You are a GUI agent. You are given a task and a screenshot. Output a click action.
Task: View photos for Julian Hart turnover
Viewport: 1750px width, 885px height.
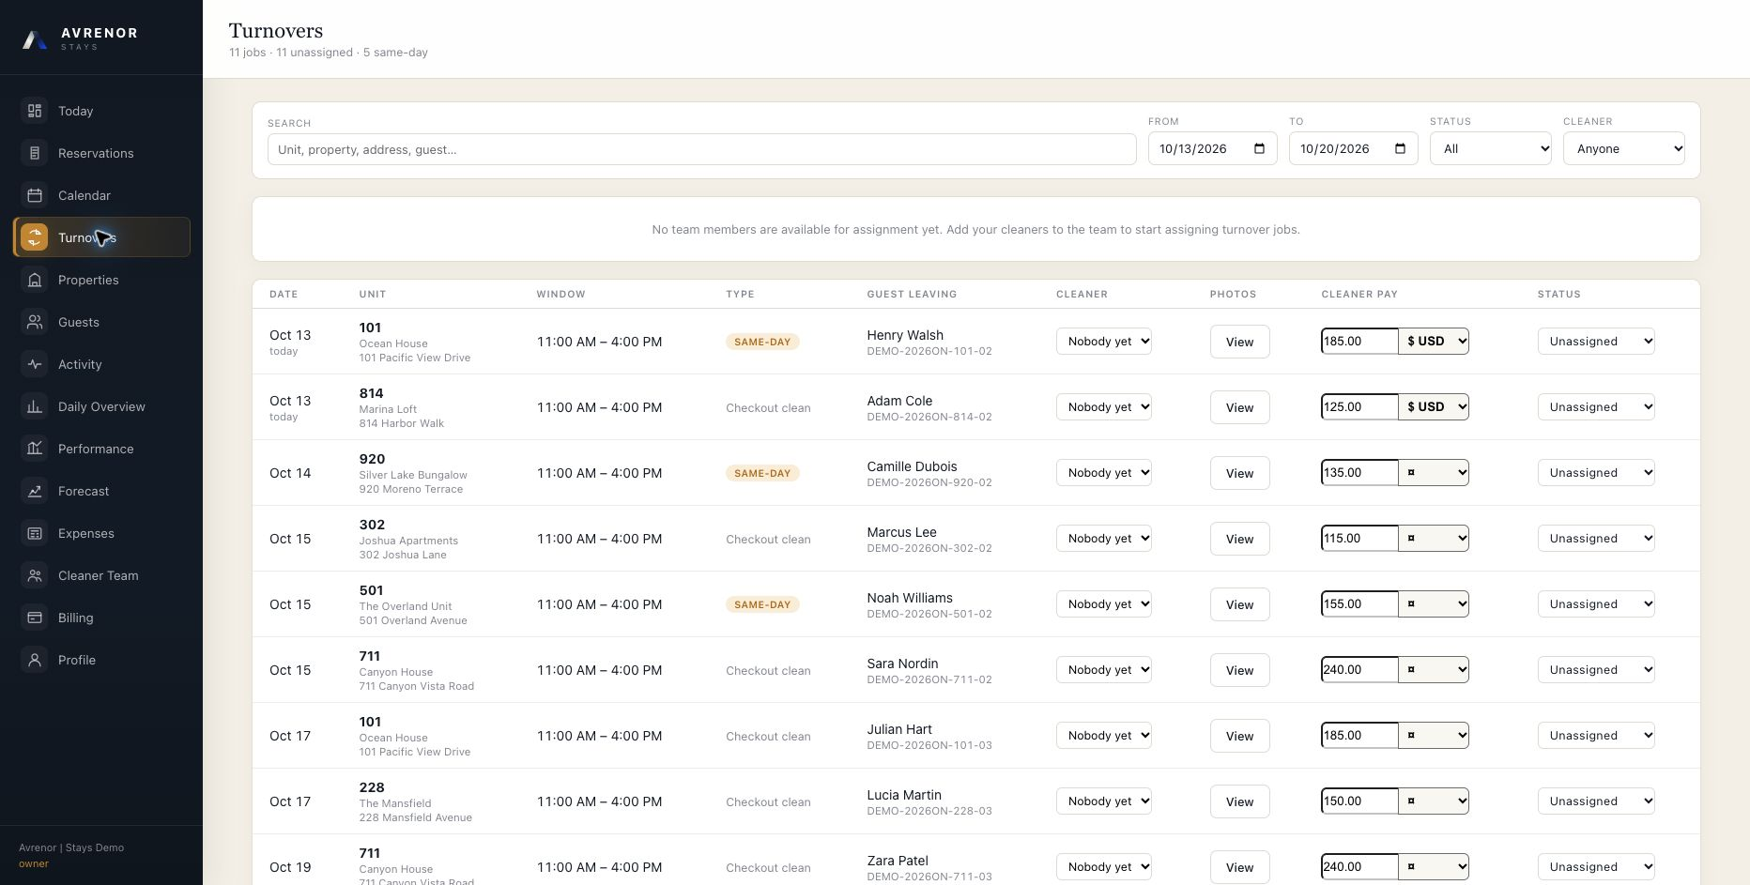pyautogui.click(x=1239, y=736)
